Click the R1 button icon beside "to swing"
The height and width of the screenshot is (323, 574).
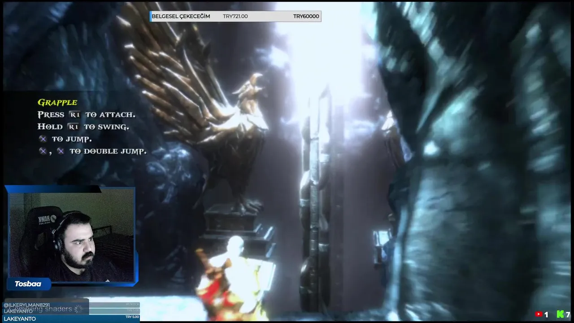(73, 127)
